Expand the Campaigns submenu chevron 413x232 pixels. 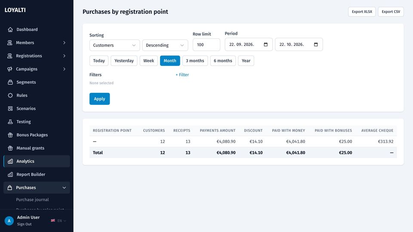pyautogui.click(x=64, y=69)
